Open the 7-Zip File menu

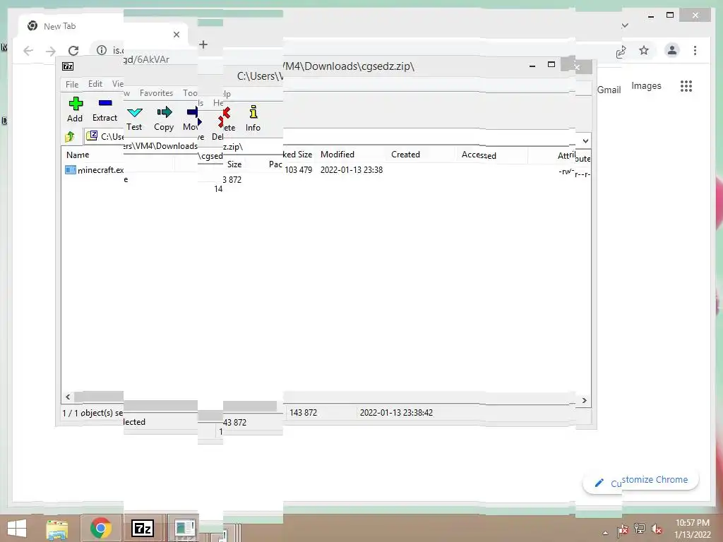click(x=72, y=85)
